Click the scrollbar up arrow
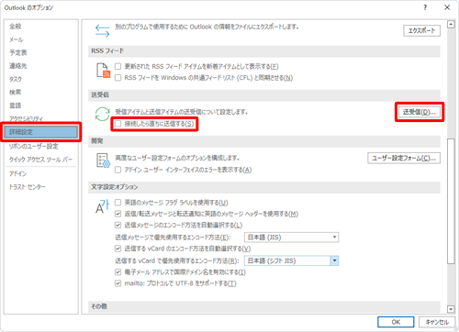The width and height of the screenshot is (459, 332). coord(451,25)
